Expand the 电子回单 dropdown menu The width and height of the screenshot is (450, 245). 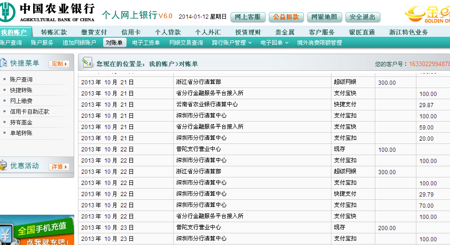(274, 43)
